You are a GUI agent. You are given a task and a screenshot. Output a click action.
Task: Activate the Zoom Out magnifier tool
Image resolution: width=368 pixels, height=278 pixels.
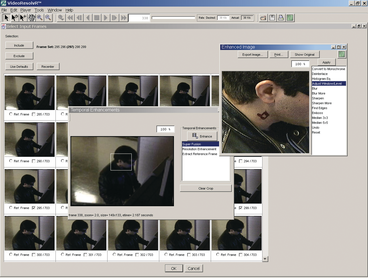[48, 18]
